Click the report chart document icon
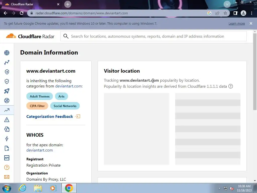The height and width of the screenshot is (193, 257). tap(7, 148)
